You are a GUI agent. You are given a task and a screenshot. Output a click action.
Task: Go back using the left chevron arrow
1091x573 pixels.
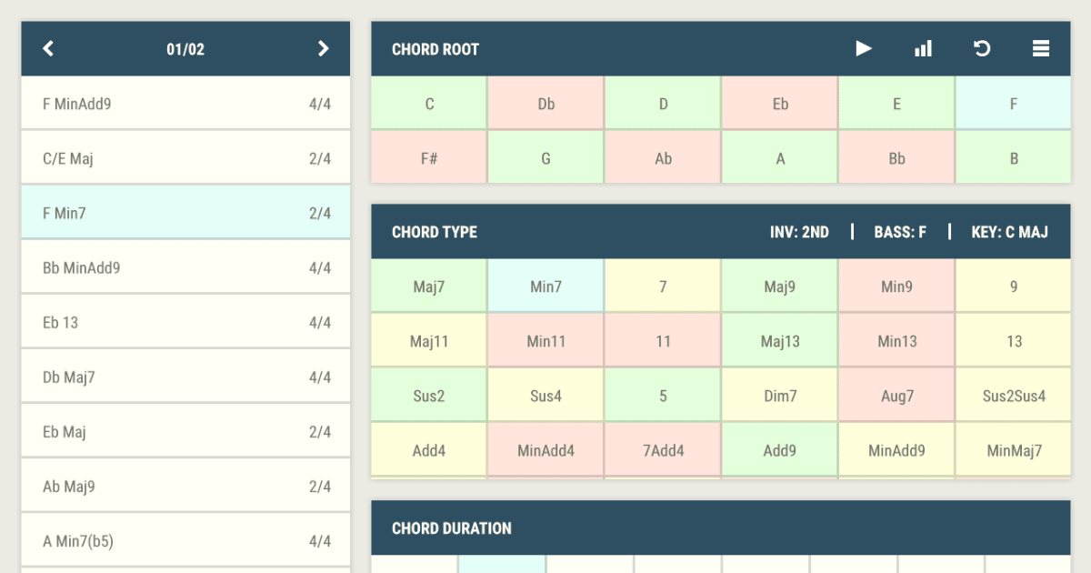click(x=48, y=48)
